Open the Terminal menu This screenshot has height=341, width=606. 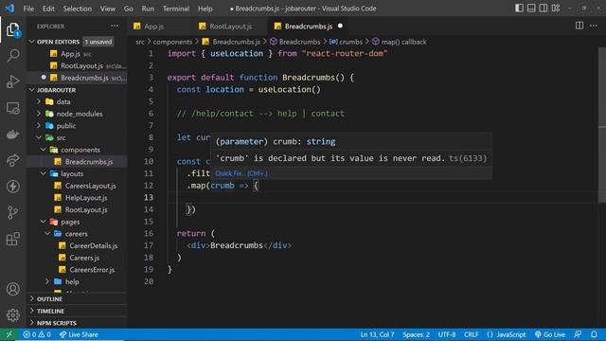point(176,9)
